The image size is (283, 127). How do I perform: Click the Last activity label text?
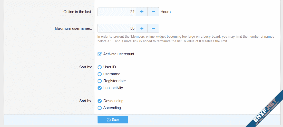point(113,88)
